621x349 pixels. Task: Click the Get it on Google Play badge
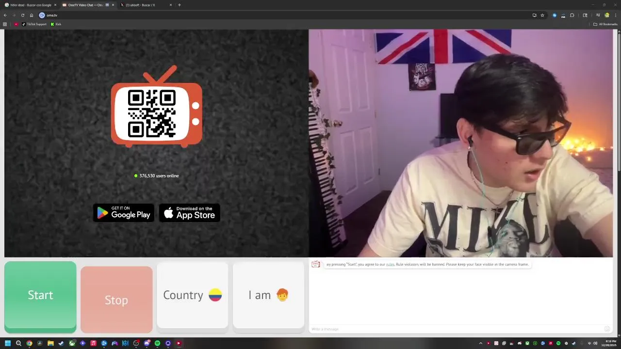click(x=124, y=213)
